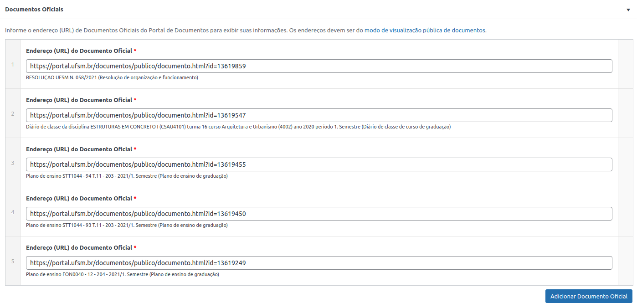Screen dimensions: 637x308
Task: Click the Plano de ensino STT1044 - 94 description
Action: point(127,176)
